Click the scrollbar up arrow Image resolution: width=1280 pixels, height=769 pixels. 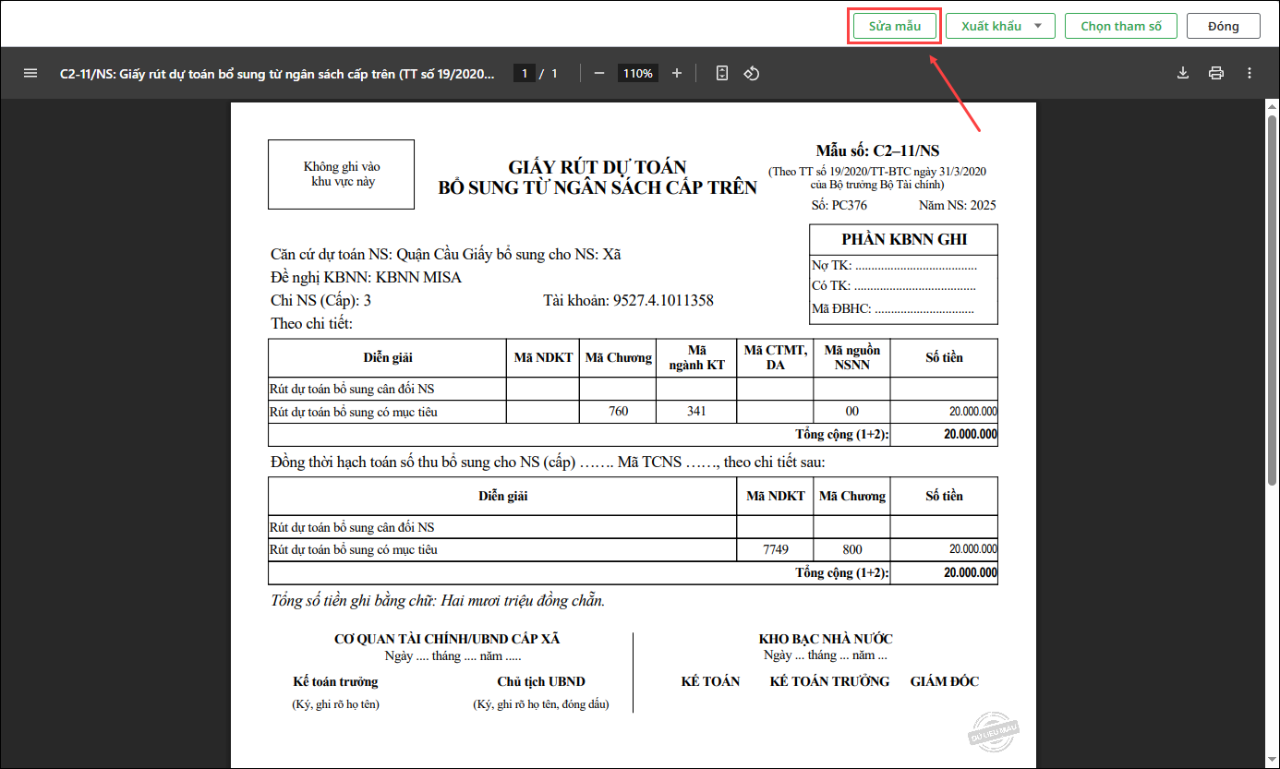1272,106
